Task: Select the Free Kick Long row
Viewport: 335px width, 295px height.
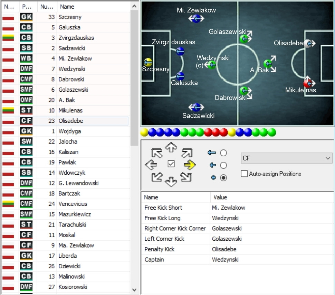Action: 237,218
